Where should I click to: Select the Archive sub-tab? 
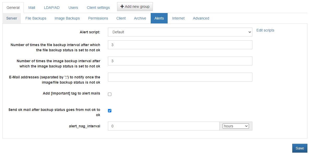[x=140, y=18]
